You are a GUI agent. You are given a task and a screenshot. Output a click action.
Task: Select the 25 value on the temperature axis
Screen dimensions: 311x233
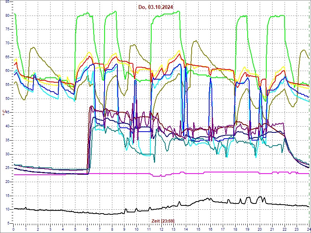point(7,168)
